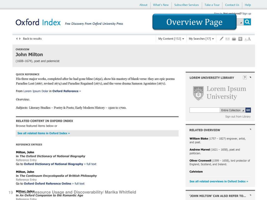Click the Subjects line listing Literary Studies
This screenshot has width=267, height=200.
click(71, 108)
